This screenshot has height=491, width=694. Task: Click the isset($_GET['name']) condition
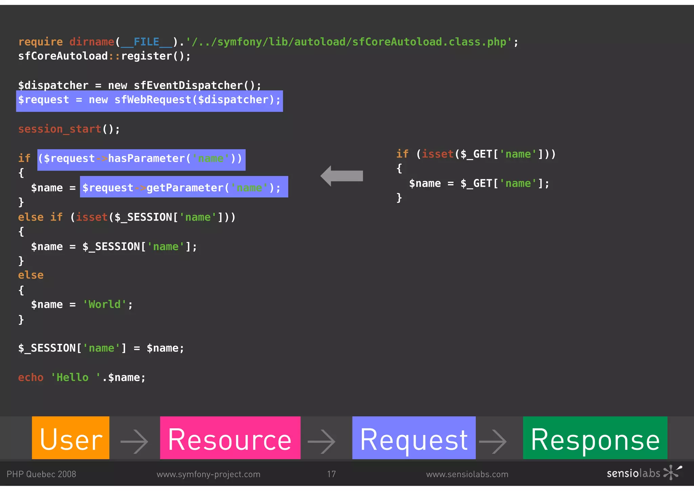click(x=486, y=154)
